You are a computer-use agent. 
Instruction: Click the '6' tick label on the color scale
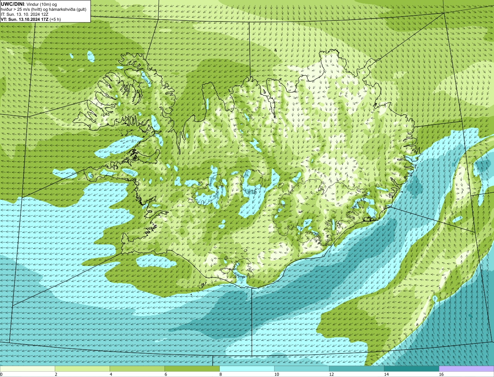coord(166,374)
